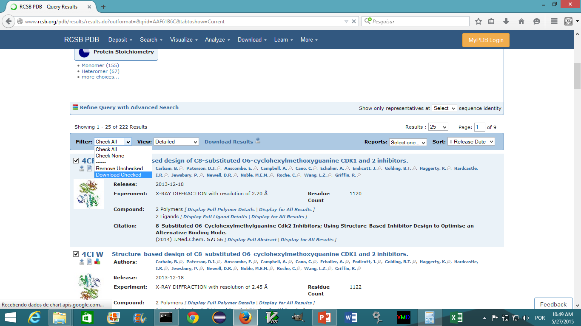
Task: Uncheck the first result checkbox
Action: [x=76, y=161]
